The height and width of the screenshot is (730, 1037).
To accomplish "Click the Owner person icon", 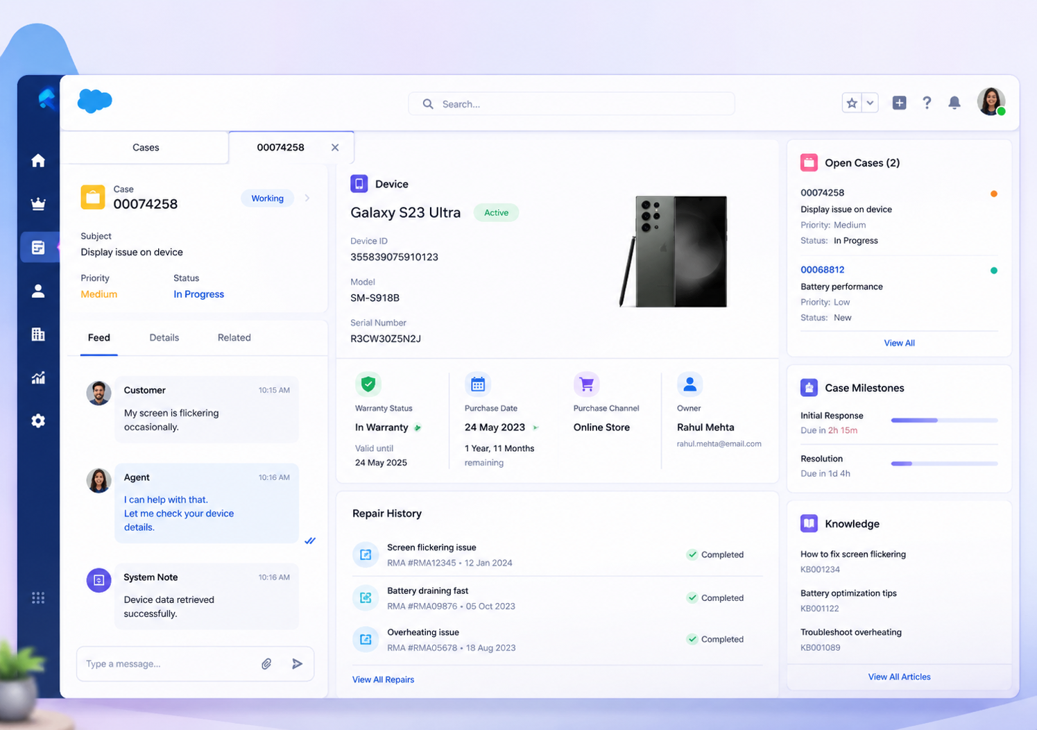I will tap(689, 384).
